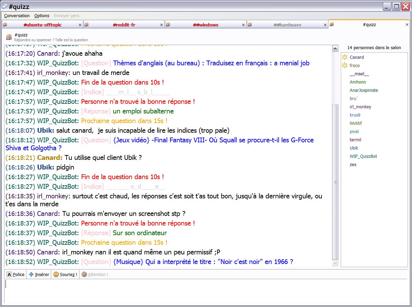
Task: Open the Souriez smiley picker
Action: [65, 274]
